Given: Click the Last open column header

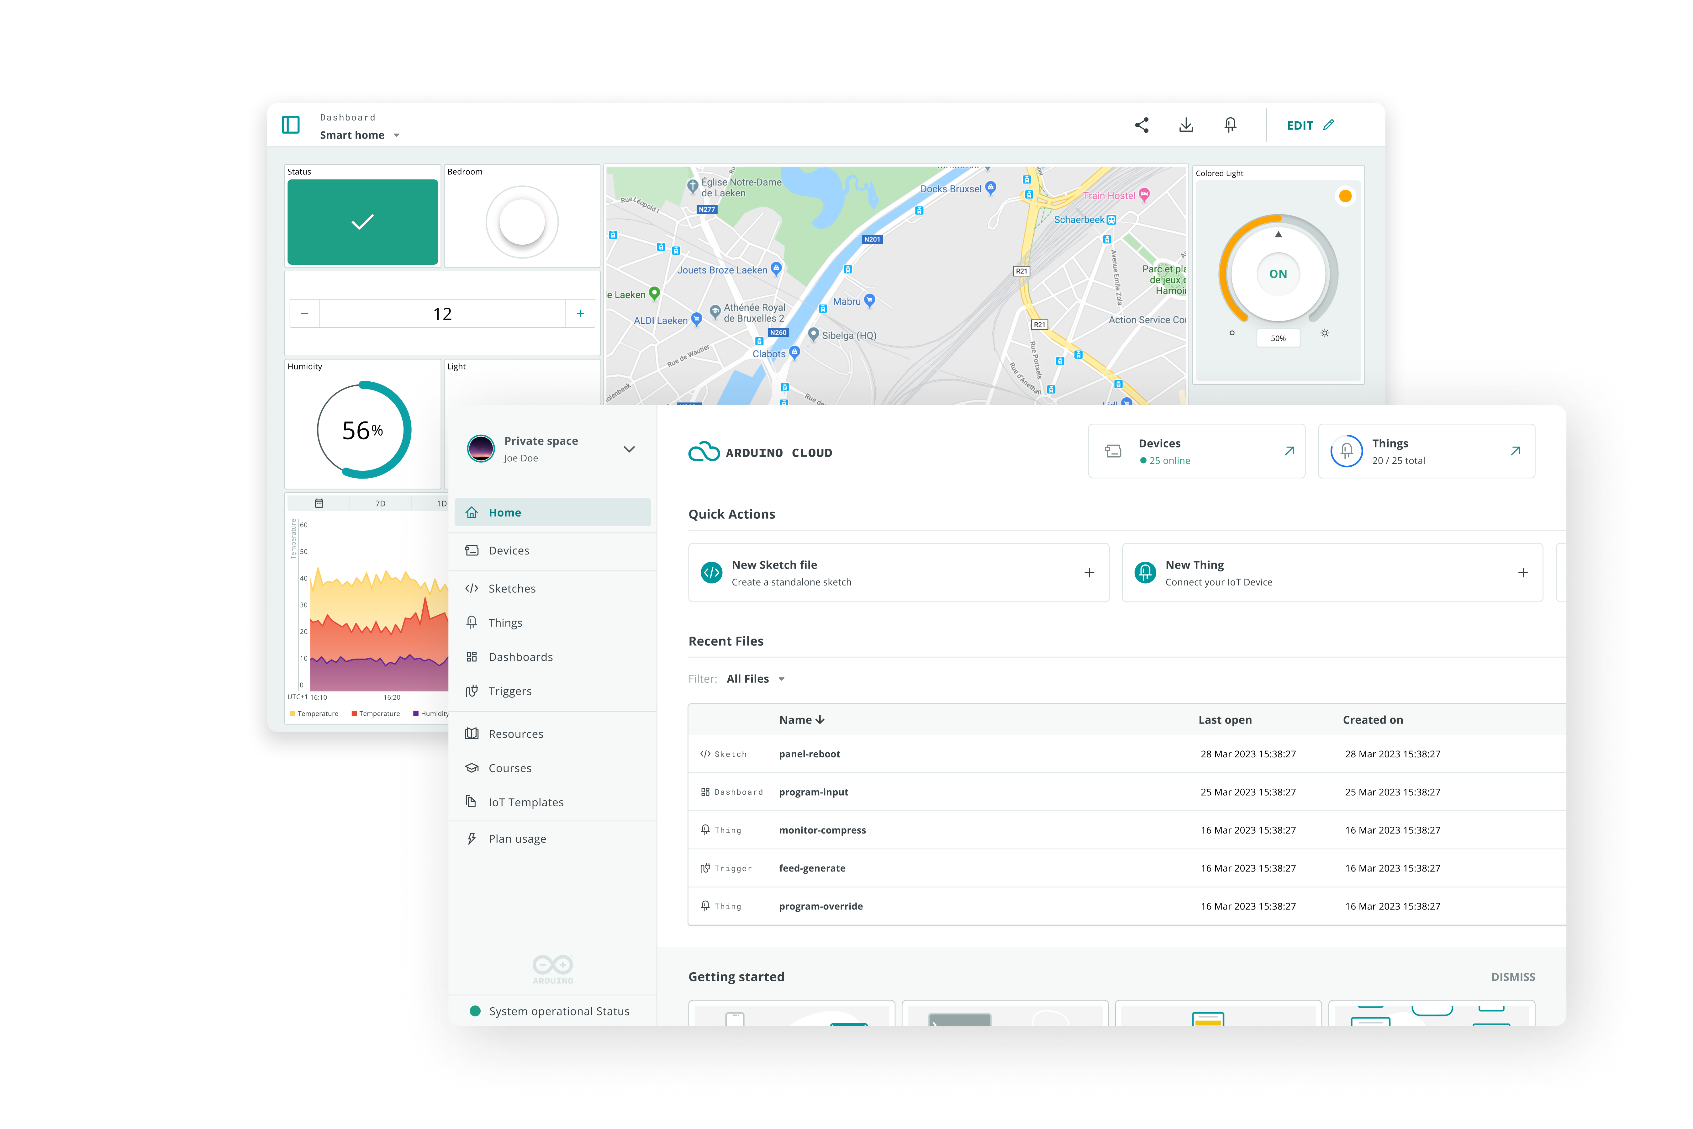Looking at the screenshot, I should point(1225,719).
